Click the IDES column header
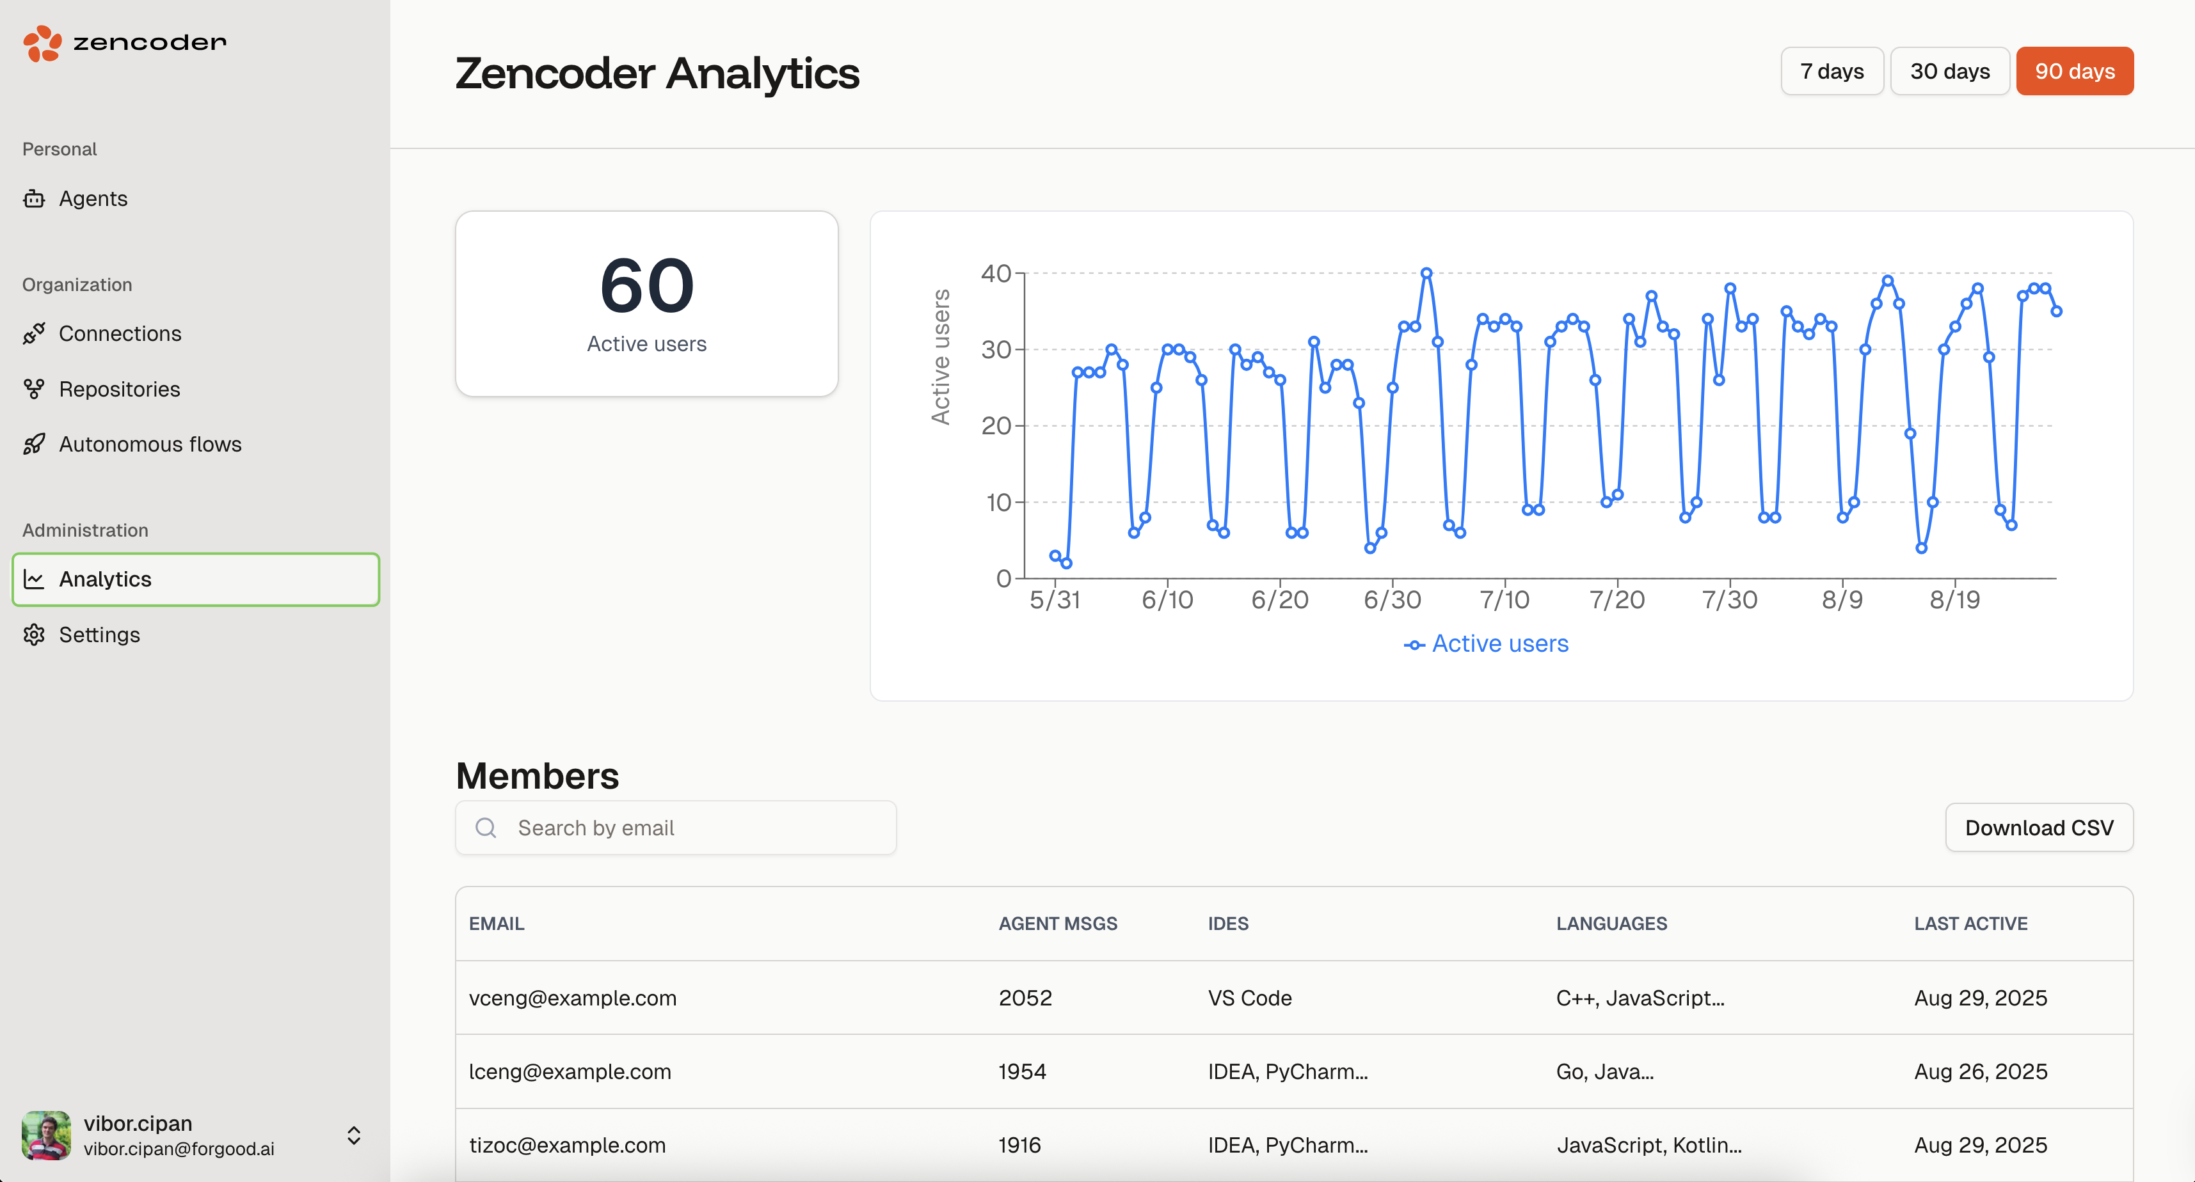Screen dimensions: 2195x1182 (x=1228, y=924)
